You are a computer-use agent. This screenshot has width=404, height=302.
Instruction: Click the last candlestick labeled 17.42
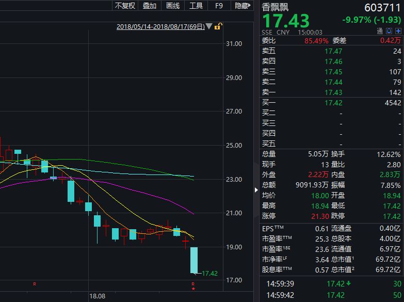point(194,260)
